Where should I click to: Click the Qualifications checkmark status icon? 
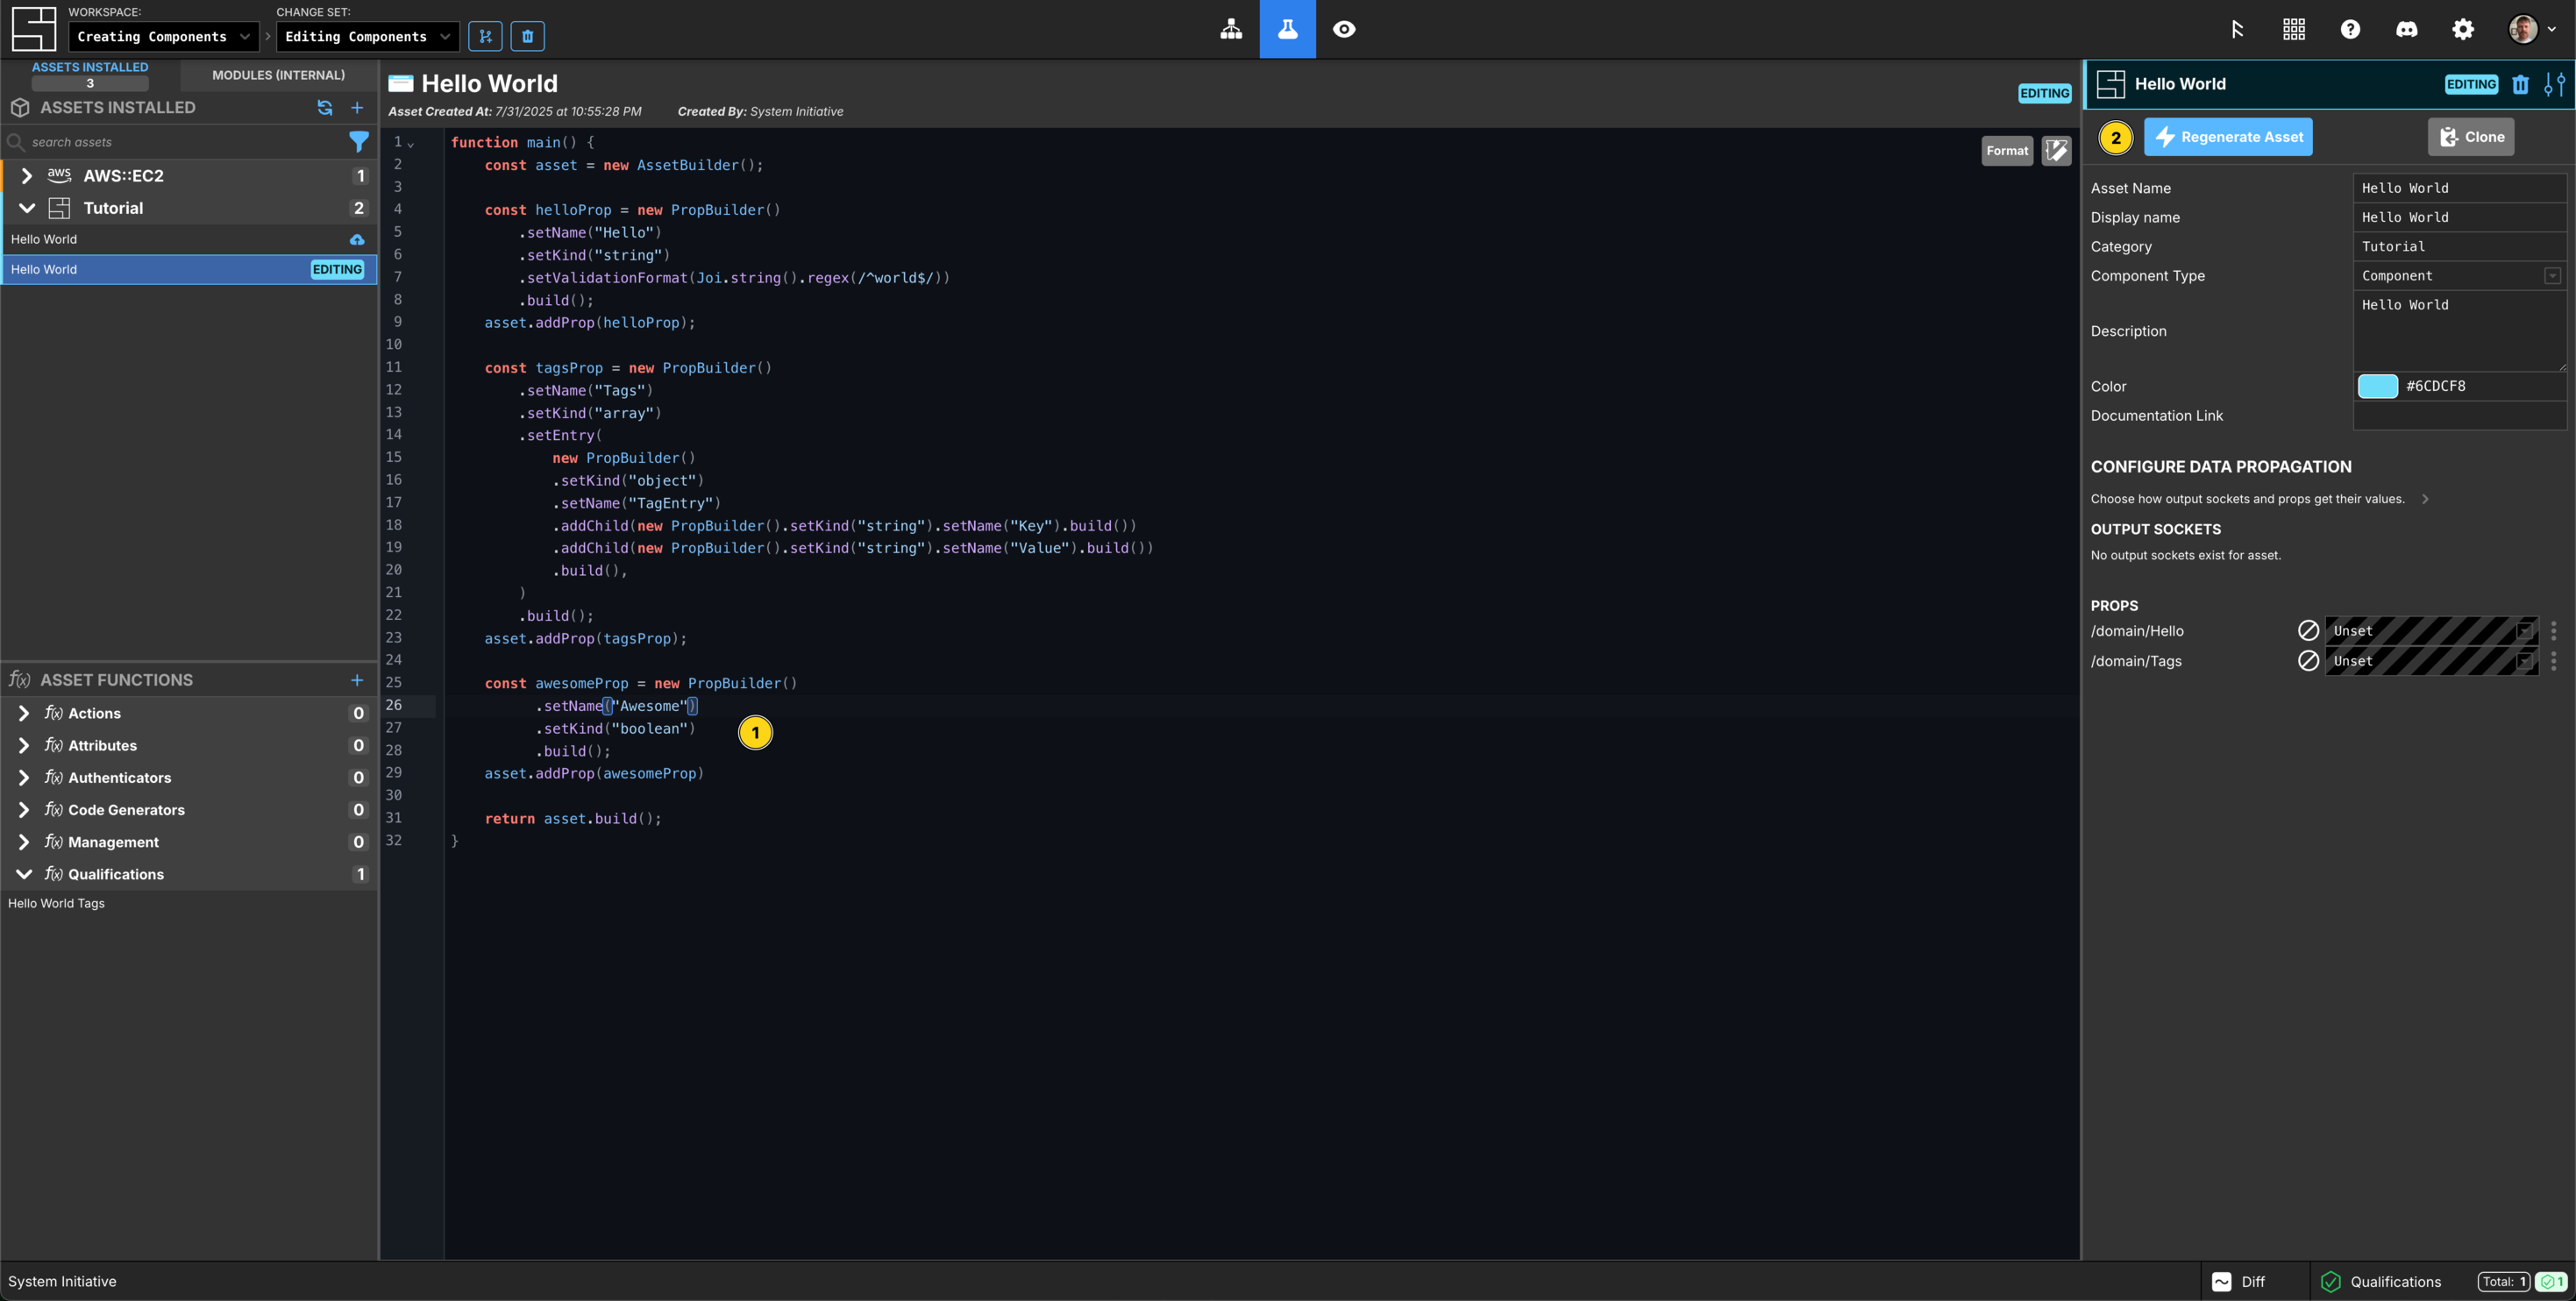coord(2330,1281)
